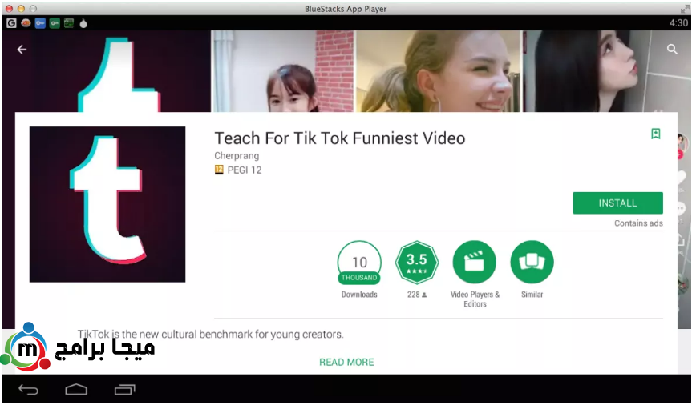Viewport: 692px width, 405px height.
Task: Open the 3.5 star rating badge
Action: [x=417, y=263]
